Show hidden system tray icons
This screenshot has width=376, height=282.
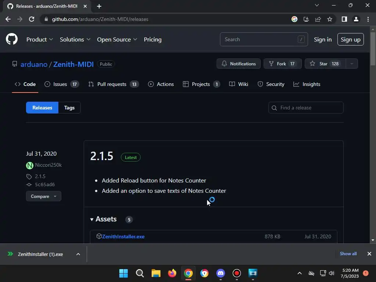pos(300,273)
